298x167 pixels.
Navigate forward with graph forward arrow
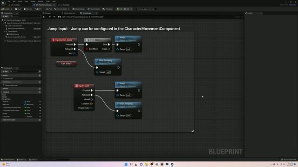click(54, 17)
